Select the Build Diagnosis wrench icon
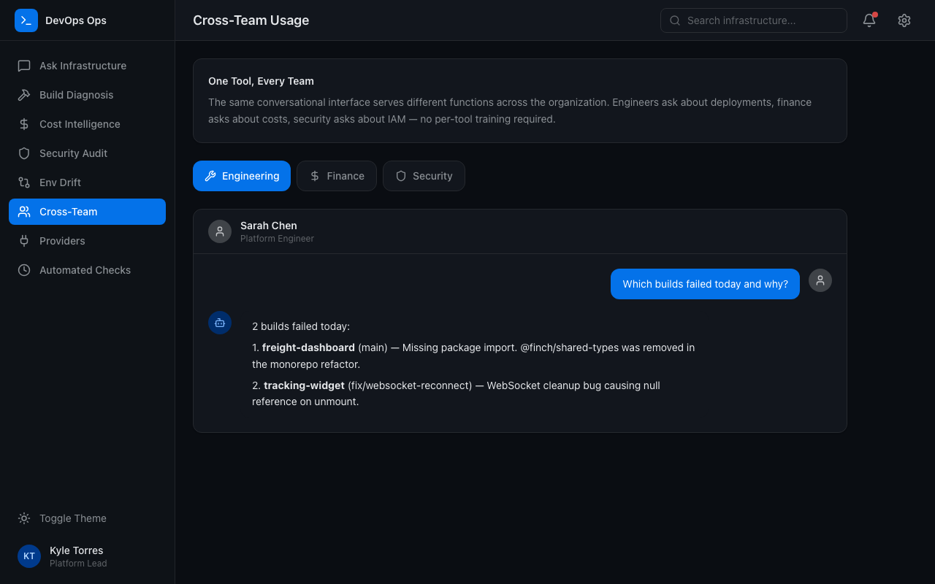935x584 pixels. click(24, 95)
